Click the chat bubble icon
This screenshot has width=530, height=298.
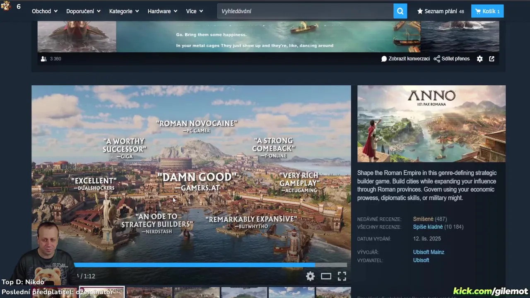pyautogui.click(x=384, y=59)
